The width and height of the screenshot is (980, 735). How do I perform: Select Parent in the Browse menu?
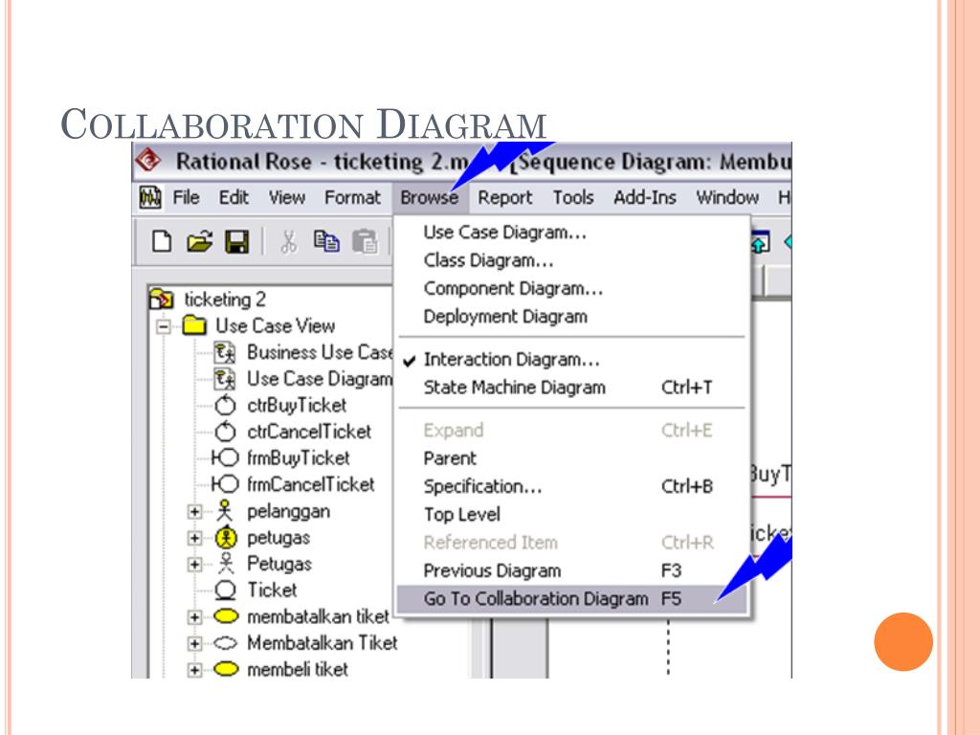point(572,458)
